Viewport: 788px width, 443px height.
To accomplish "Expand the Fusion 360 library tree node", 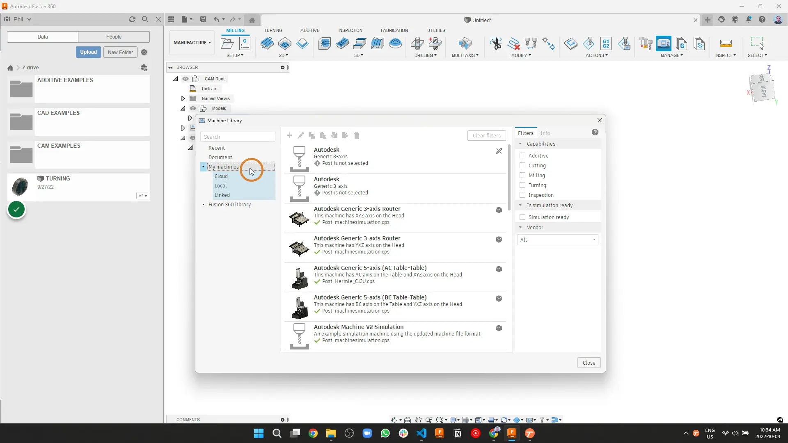I will [203, 204].
